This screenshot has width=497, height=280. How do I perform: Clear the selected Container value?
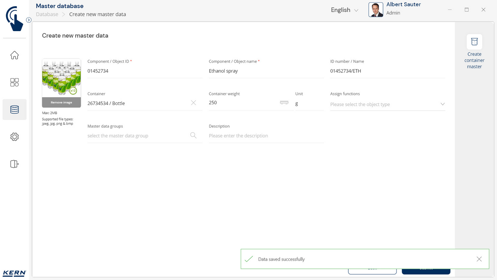[193, 103]
